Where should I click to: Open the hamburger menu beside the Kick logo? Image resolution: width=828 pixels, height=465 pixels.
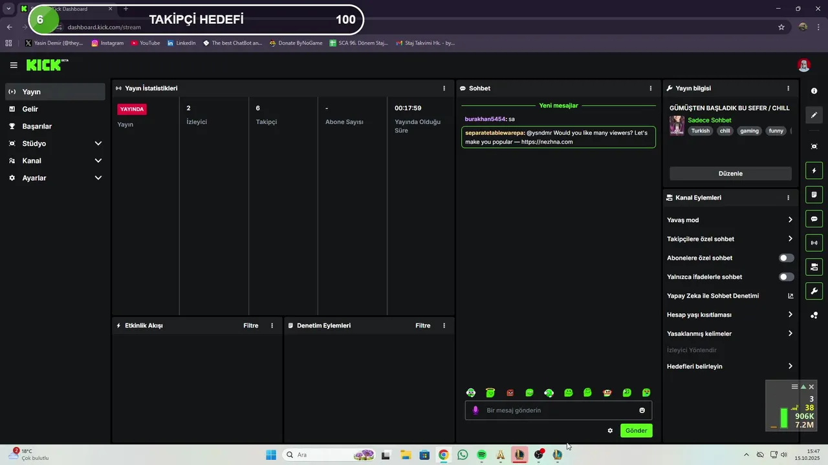(x=14, y=65)
